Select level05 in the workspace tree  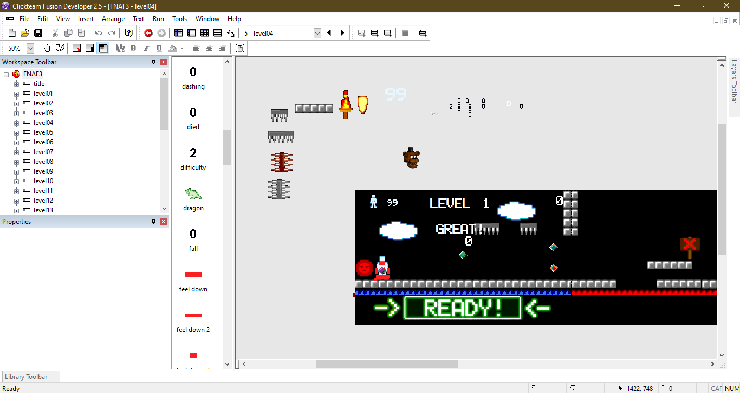pos(43,132)
